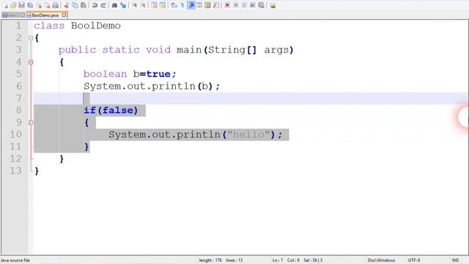Screen dimensions: 469x264
Task: Toggle INS overwrite mode in status bar
Action: (x=455, y=260)
